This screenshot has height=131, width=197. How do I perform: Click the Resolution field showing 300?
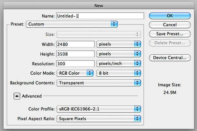[76, 64]
